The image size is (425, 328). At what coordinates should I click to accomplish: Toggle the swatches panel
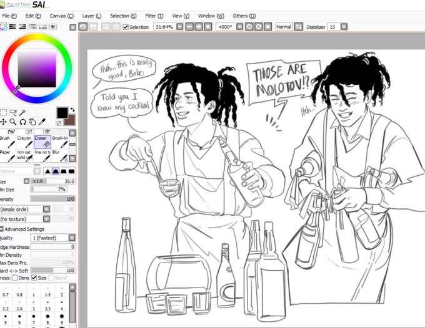tap(43, 26)
